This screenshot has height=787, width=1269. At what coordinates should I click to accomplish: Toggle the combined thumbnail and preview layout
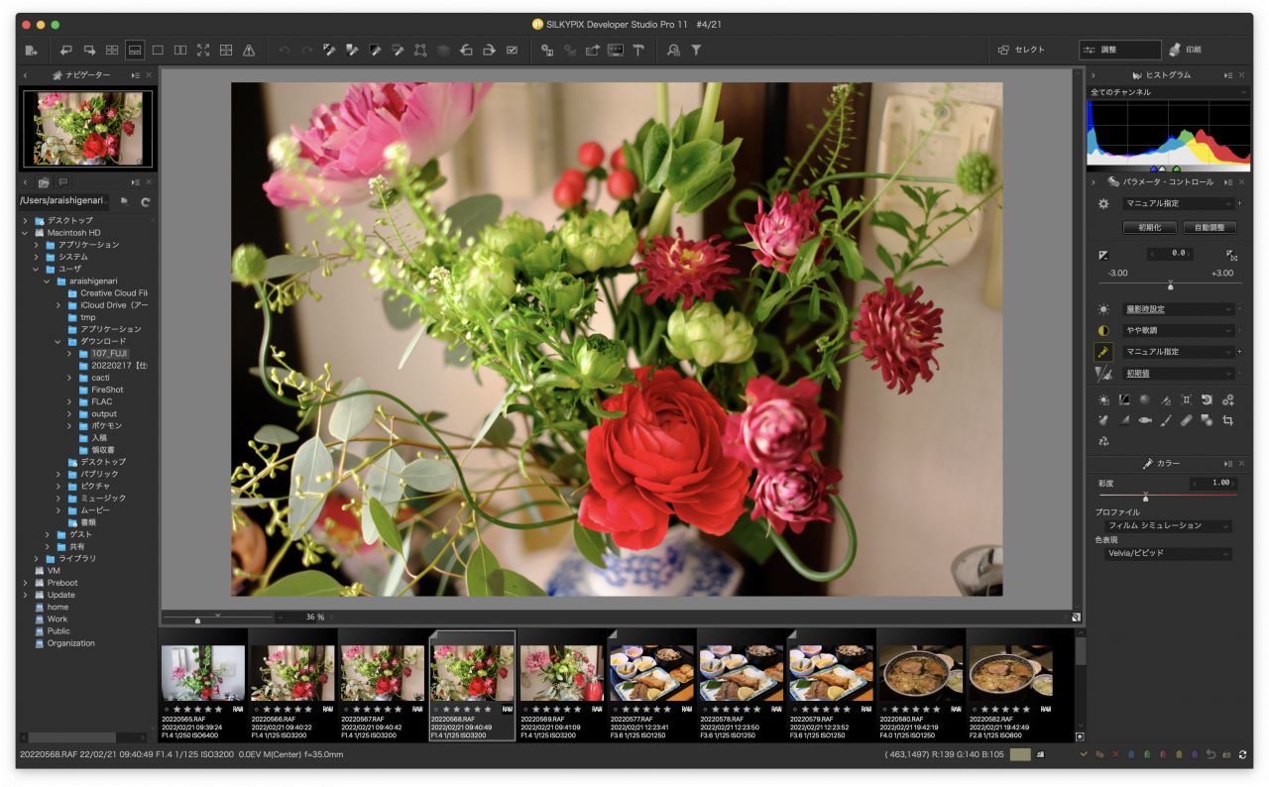135,51
